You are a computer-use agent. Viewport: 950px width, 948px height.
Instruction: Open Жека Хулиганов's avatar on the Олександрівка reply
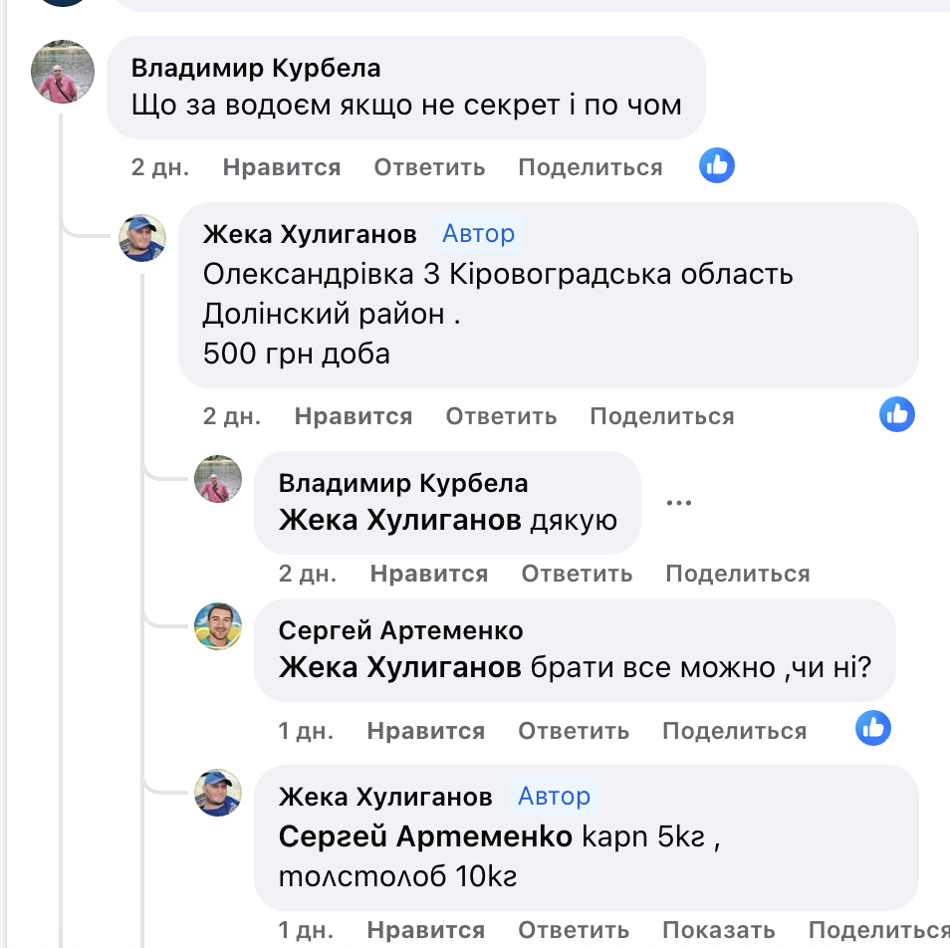coord(142,238)
